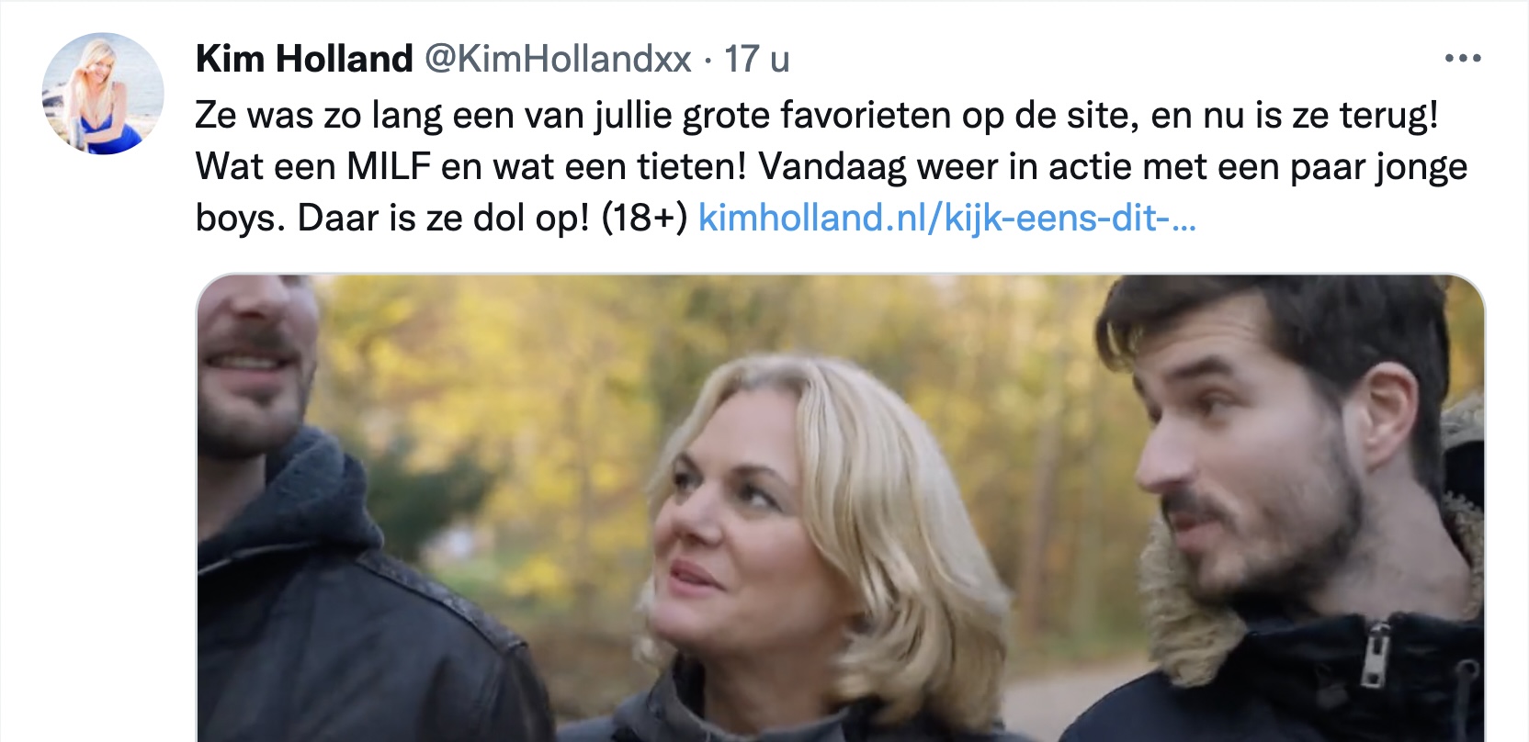Click the grey username next to the author name
Viewport: 1529px width, 742px height.
pos(557,59)
